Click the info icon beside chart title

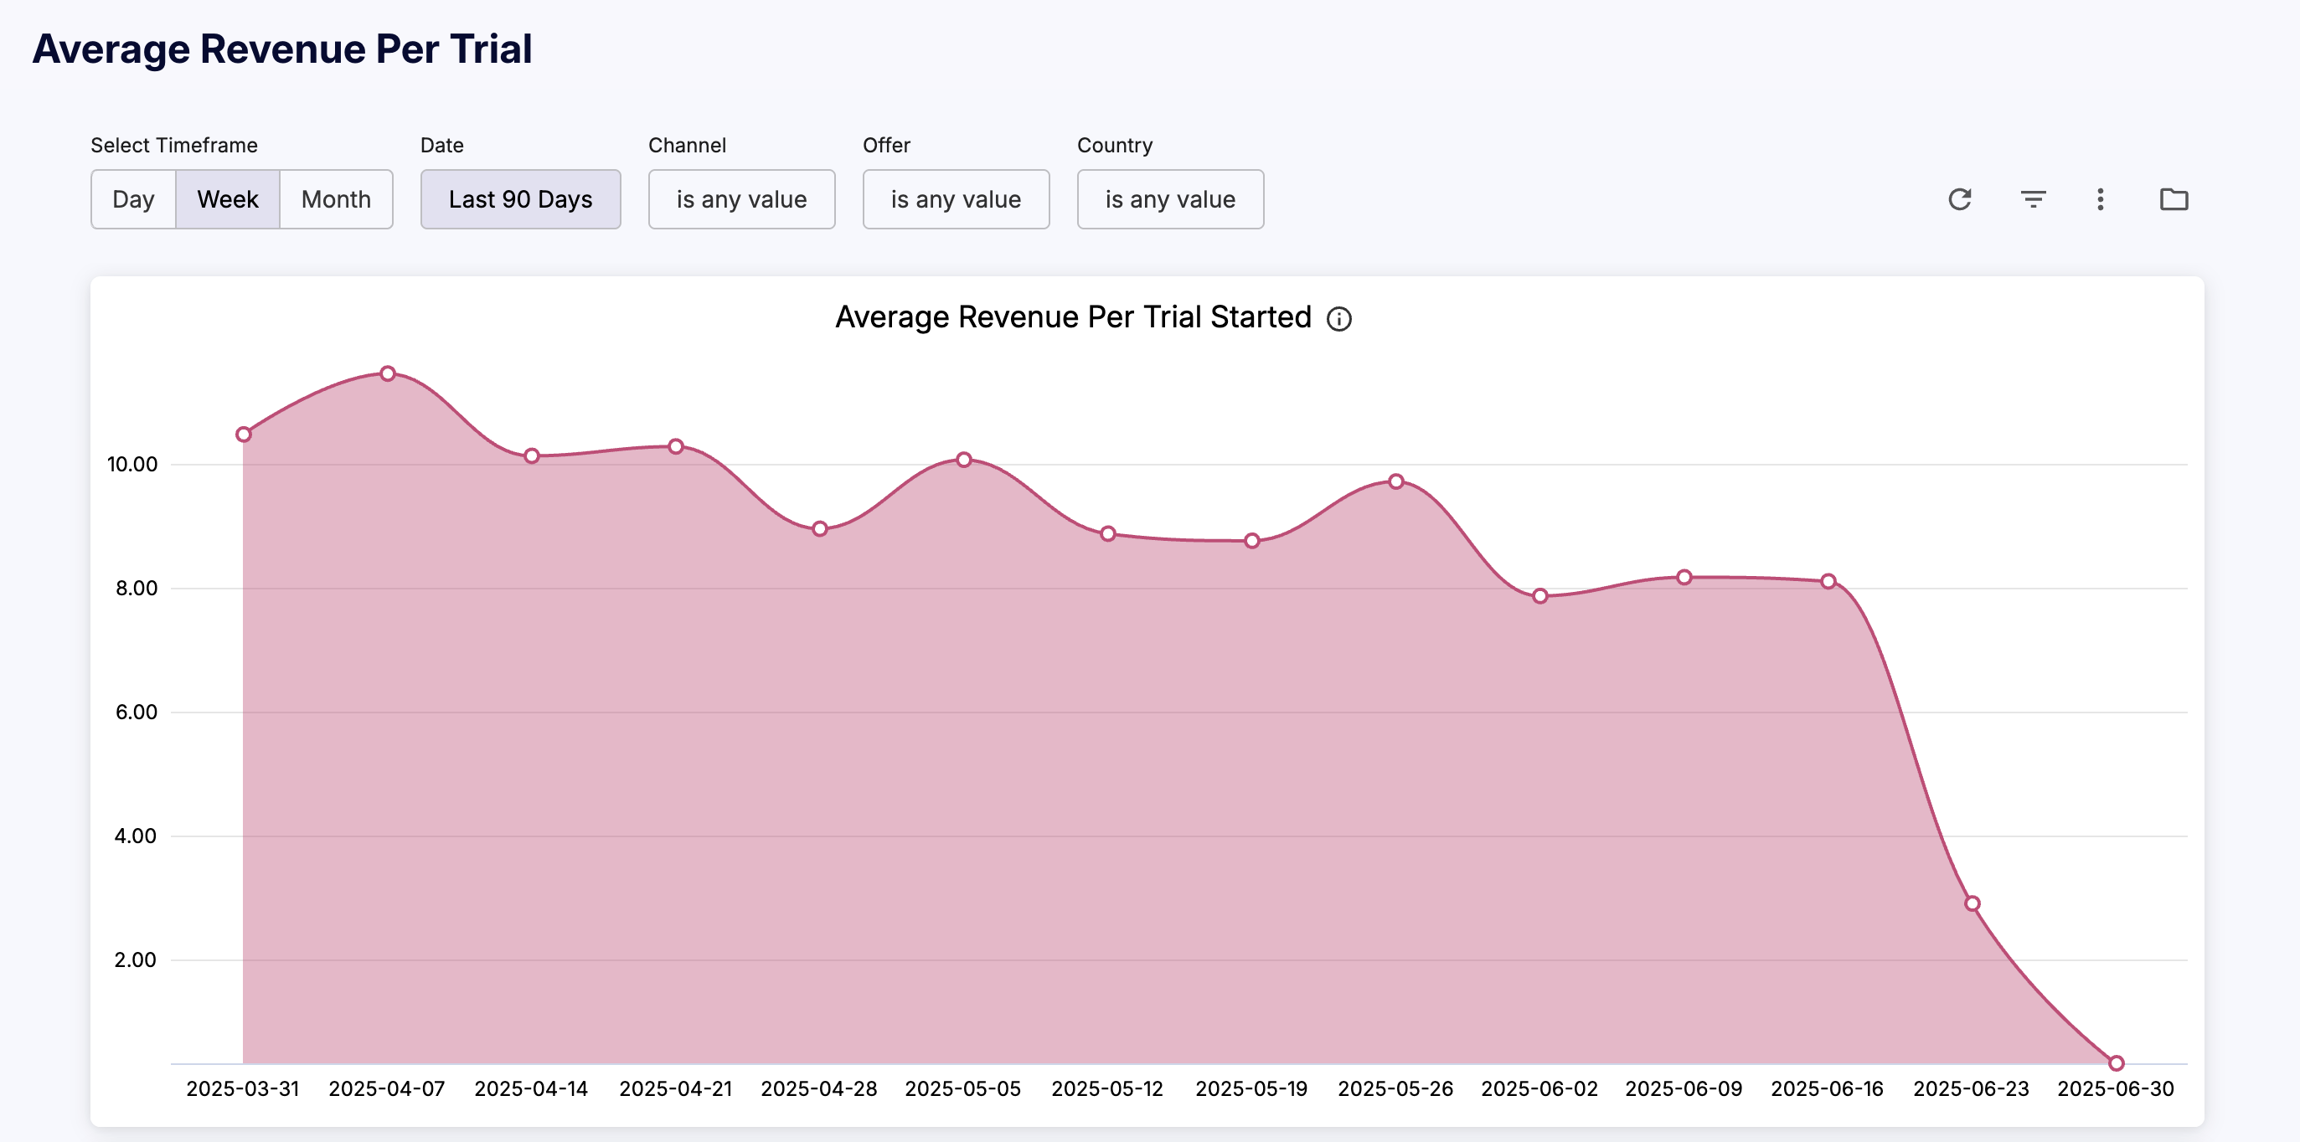(1338, 318)
